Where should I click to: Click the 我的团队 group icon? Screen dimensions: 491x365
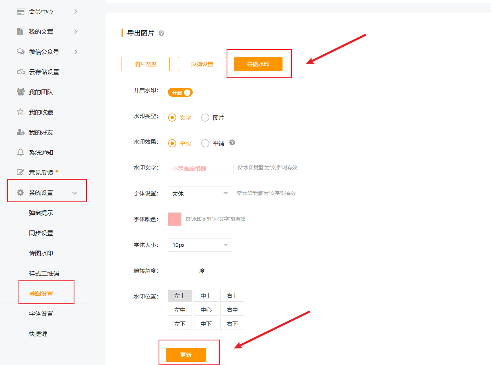[21, 92]
